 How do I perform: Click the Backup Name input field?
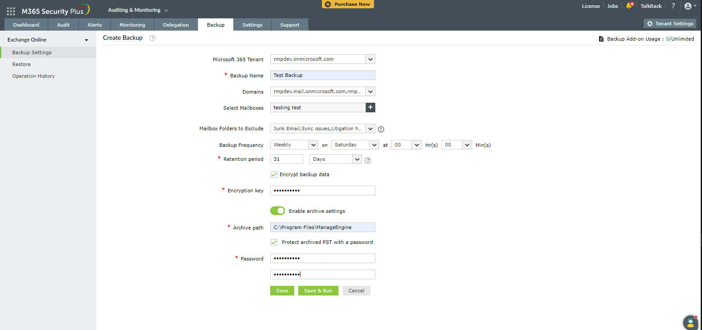323,75
